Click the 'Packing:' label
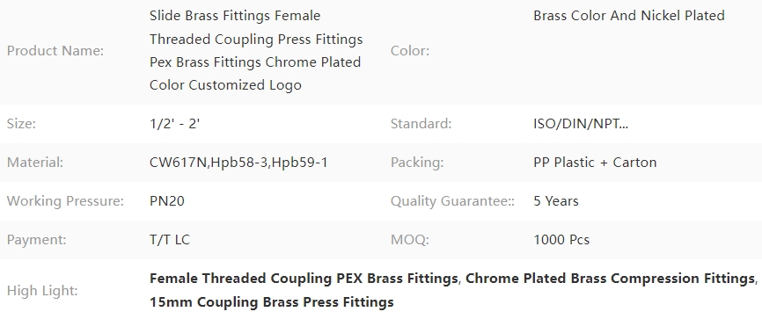Viewport: 762px width, 319px height. point(417,163)
